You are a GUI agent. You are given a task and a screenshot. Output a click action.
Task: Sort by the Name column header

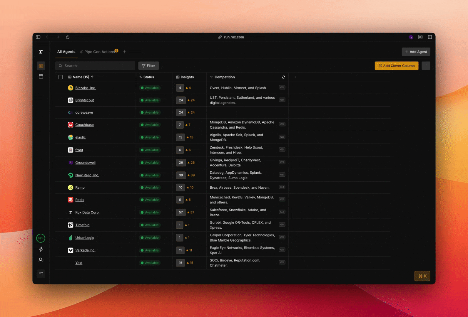click(81, 77)
